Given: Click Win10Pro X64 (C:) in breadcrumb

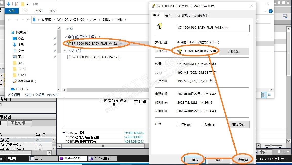Looking at the screenshot, I should pyautogui.click(x=71, y=19).
